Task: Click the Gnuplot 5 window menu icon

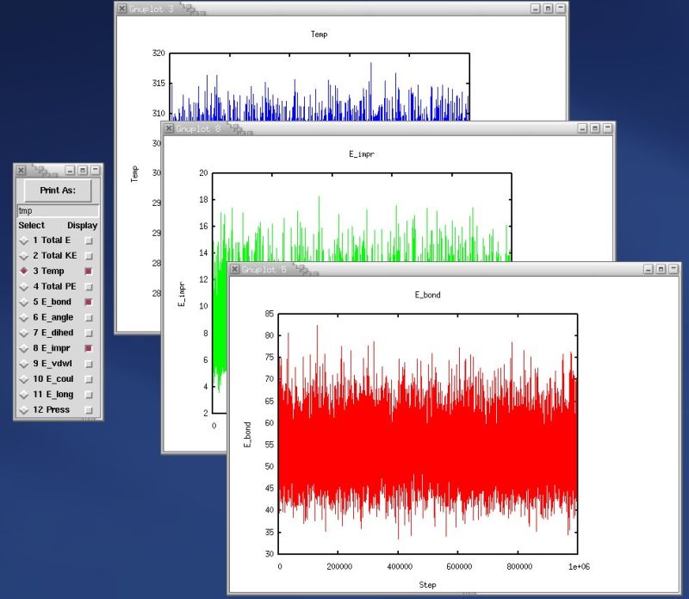Action: (234, 268)
